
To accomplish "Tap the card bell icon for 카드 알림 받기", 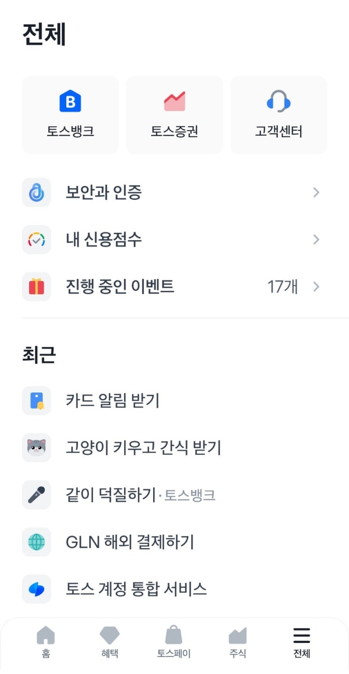I will [37, 401].
